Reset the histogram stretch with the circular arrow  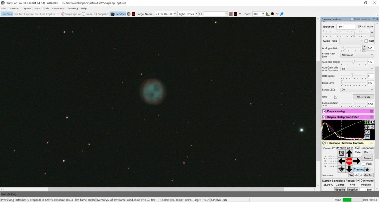pyautogui.click(x=367, y=132)
